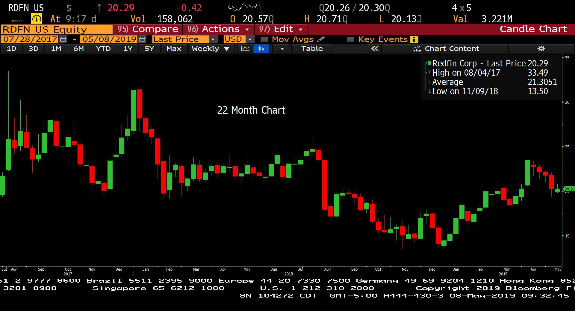The width and height of the screenshot is (575, 311).
Task: Open the 96) Actions menu
Action: click(218, 29)
